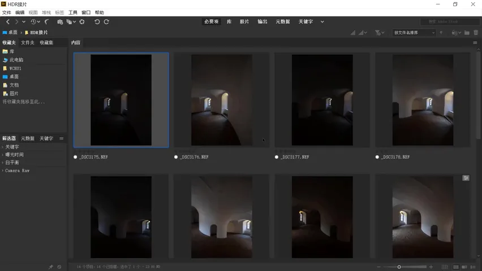Open thumbnail quality options dropdown

click(363, 33)
